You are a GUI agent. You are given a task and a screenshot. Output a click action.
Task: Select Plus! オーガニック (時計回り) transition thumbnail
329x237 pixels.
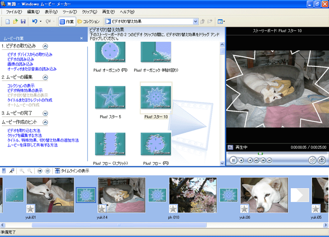point(156,52)
